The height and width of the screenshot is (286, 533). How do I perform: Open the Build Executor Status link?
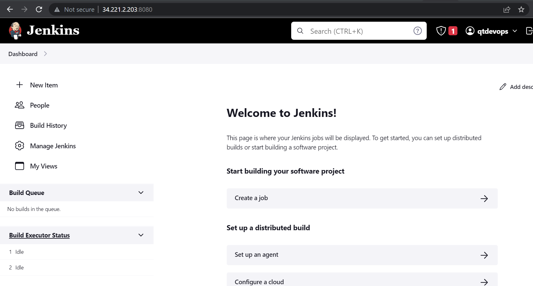[x=39, y=235]
